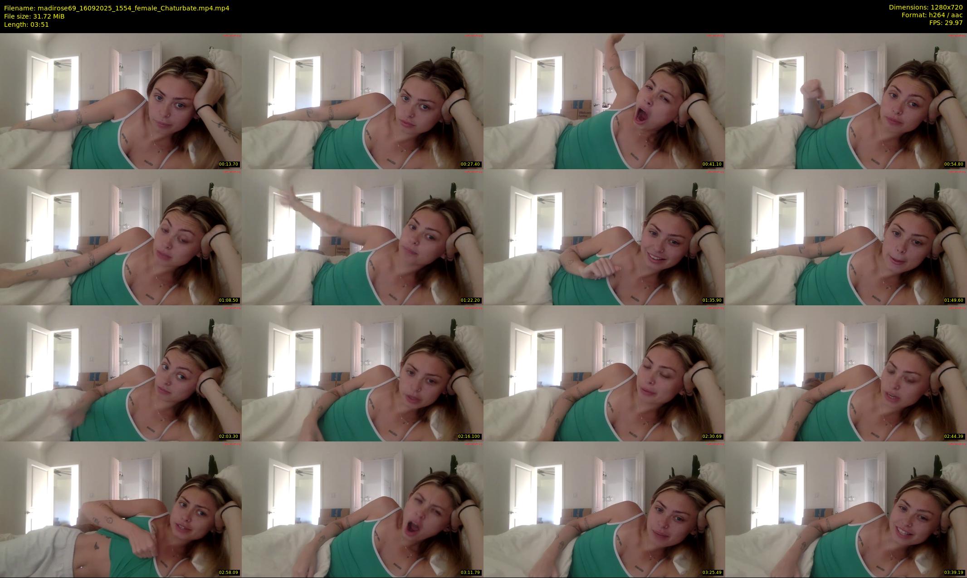Click the smiling frame at 01:35.90
This screenshot has width=967, height=578.
pyautogui.click(x=604, y=237)
